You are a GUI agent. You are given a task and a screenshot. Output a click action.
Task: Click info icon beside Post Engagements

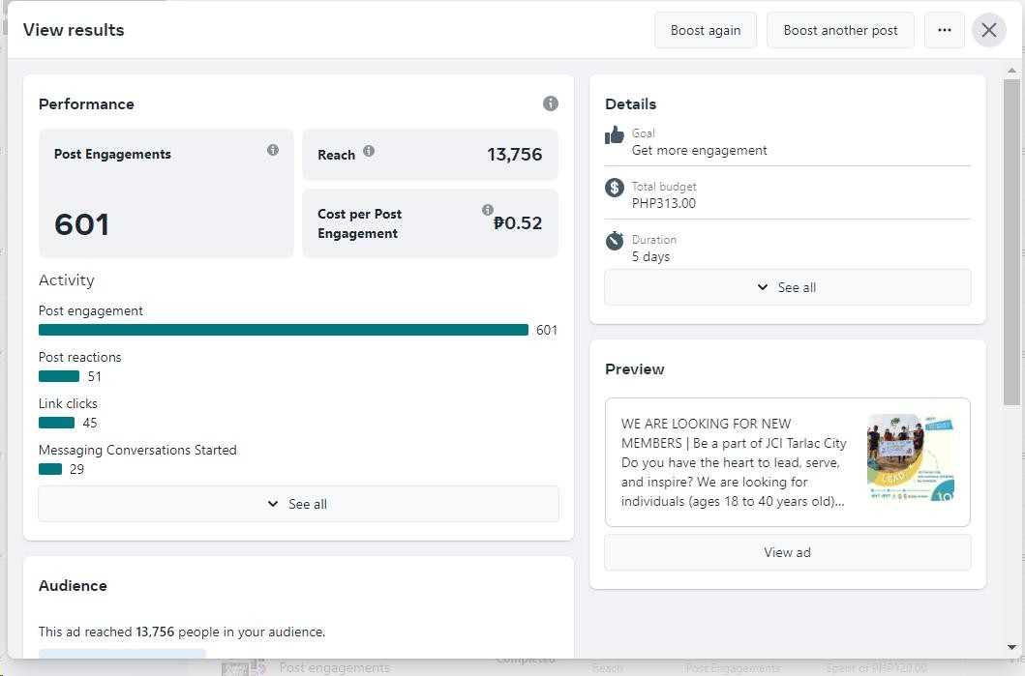click(x=273, y=150)
